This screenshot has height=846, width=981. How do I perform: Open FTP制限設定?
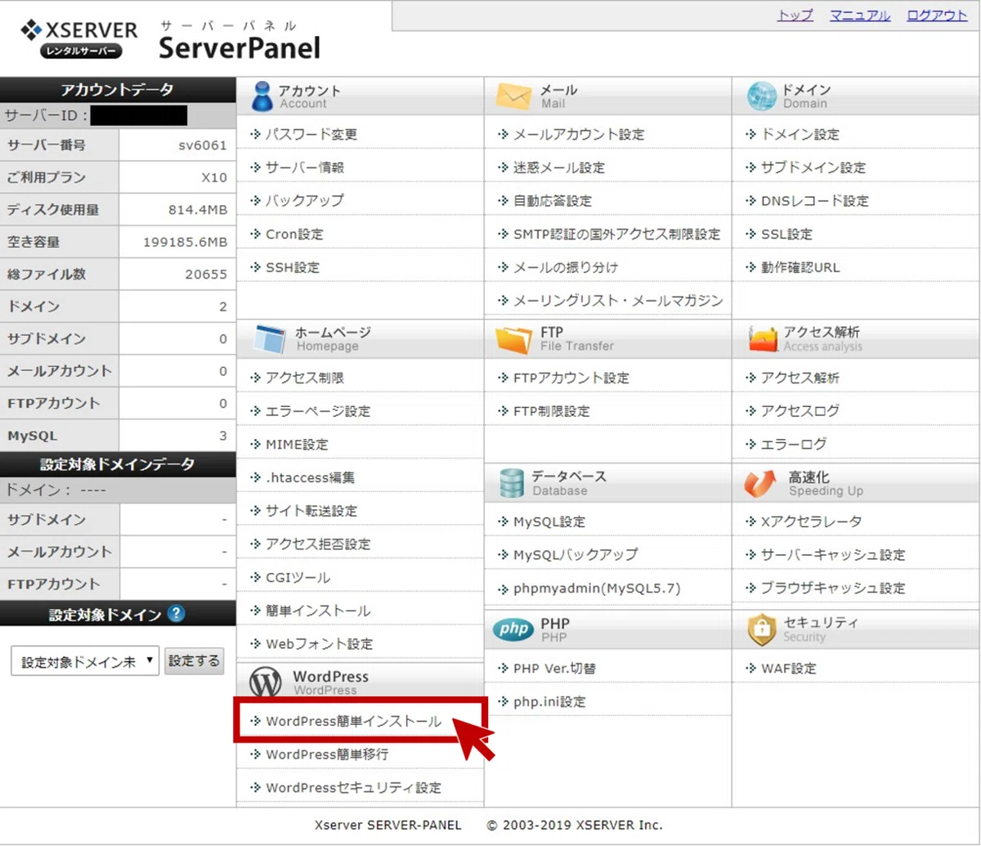(x=552, y=411)
